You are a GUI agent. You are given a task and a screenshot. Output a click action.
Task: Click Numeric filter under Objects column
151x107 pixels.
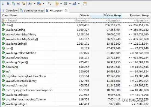coord(81,20)
